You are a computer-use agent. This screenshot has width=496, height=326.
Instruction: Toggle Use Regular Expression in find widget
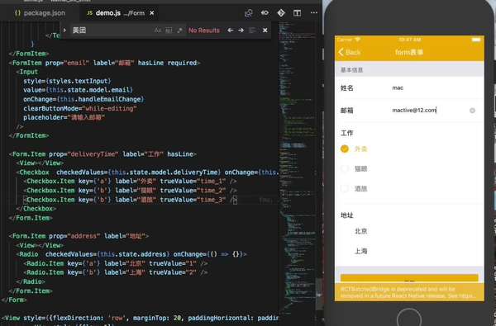click(x=179, y=31)
